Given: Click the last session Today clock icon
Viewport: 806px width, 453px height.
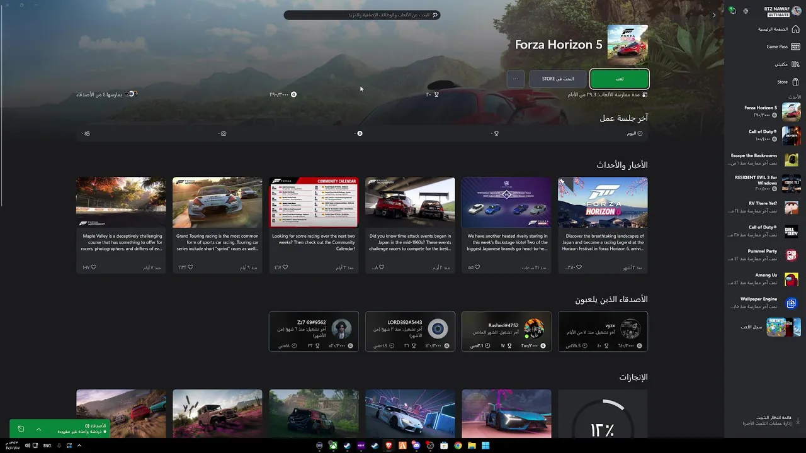Looking at the screenshot, I should (x=640, y=133).
